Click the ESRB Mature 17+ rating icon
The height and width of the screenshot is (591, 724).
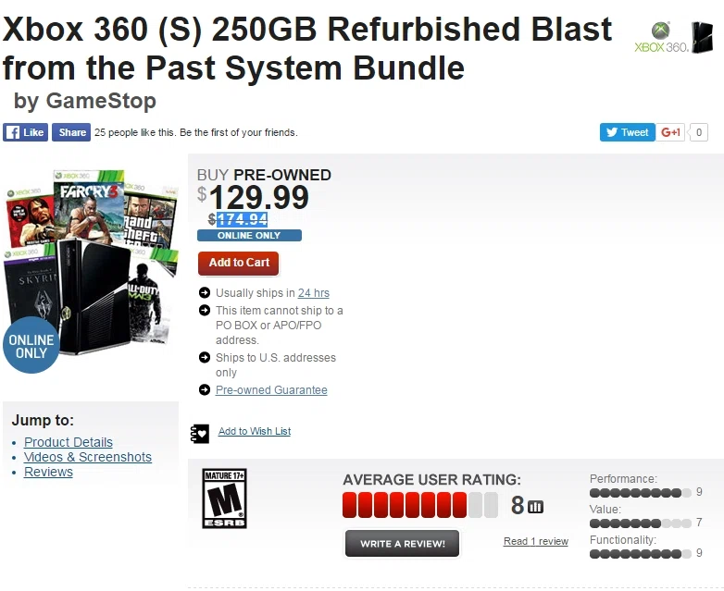pyautogui.click(x=224, y=499)
